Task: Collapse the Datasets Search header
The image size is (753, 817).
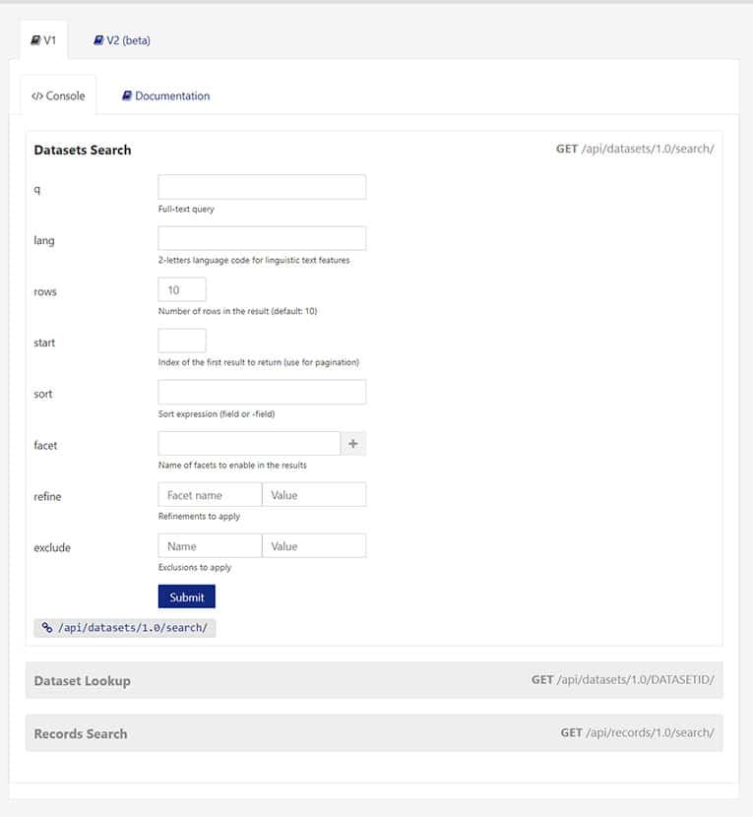Action: [x=83, y=150]
